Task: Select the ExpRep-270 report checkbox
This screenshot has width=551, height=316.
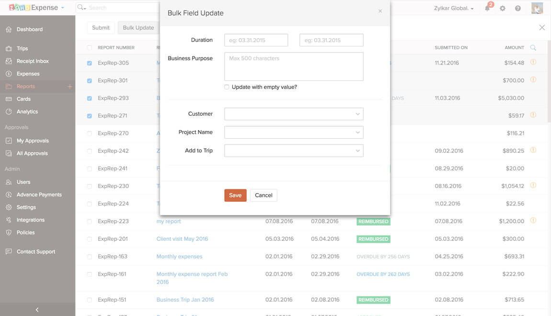Action: 90,133
